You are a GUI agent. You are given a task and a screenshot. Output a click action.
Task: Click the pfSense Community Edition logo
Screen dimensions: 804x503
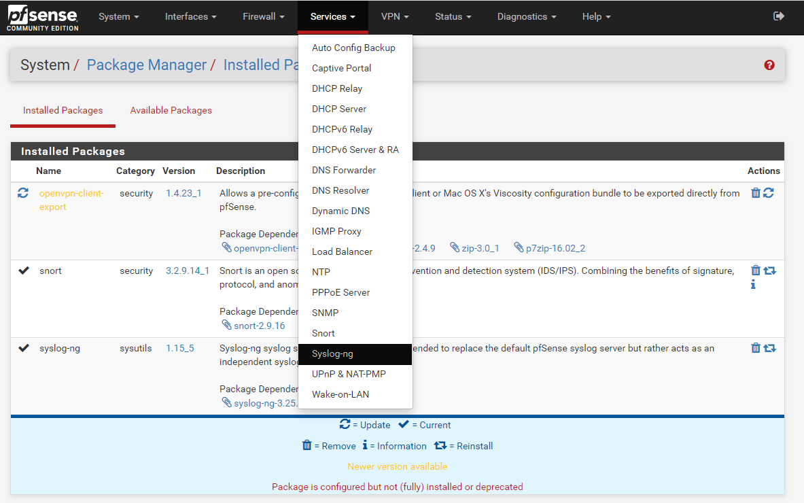(x=41, y=17)
